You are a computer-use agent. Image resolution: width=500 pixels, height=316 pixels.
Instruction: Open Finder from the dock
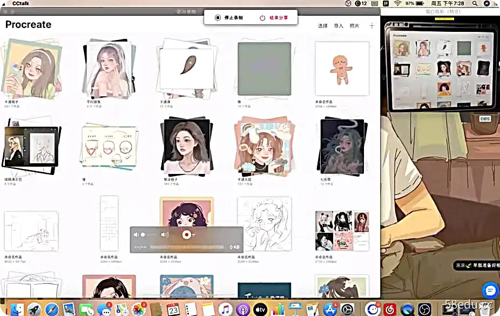tap(17, 309)
